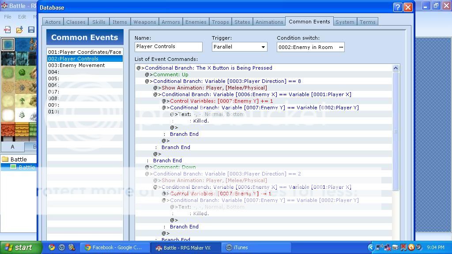Open Chrome from quick launch bar

(52, 247)
